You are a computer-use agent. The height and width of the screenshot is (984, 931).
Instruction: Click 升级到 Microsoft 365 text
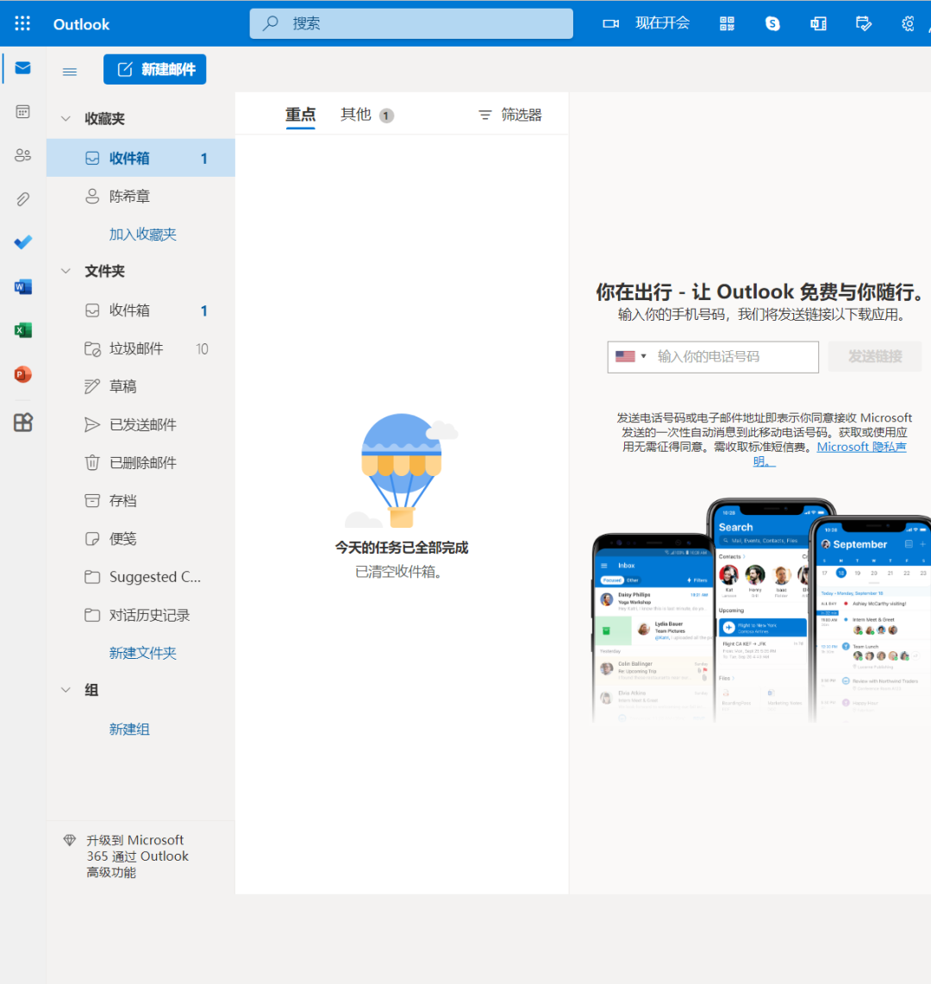click(x=137, y=856)
